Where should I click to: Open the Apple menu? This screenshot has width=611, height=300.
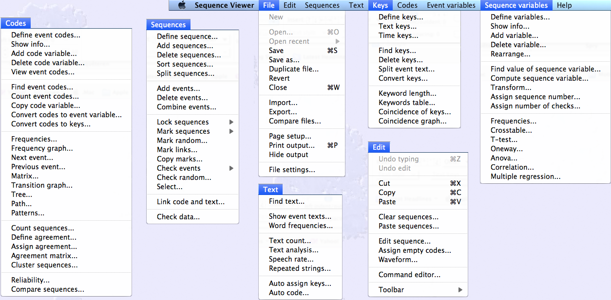[182, 5]
